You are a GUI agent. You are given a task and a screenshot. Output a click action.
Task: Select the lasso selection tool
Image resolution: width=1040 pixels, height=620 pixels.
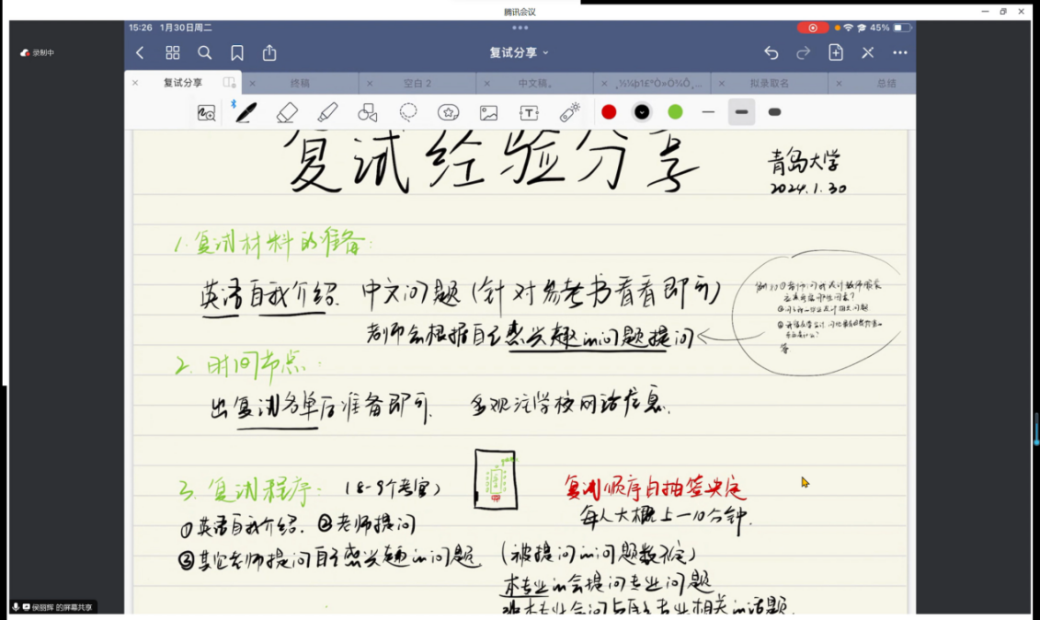(x=408, y=112)
